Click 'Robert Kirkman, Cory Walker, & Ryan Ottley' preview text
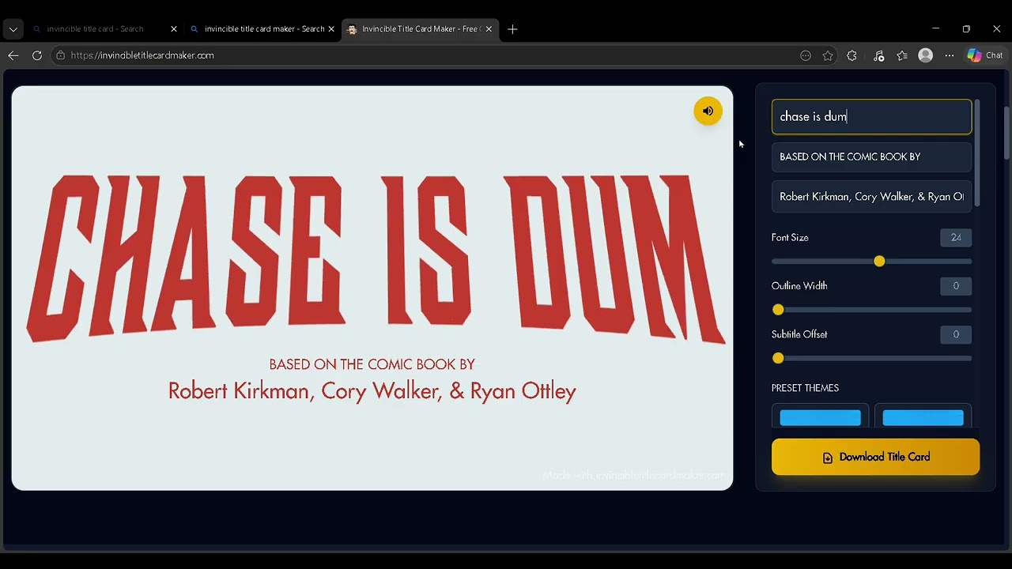This screenshot has width=1012, height=569. pos(372,391)
